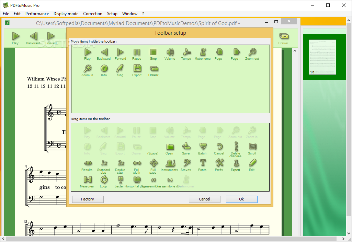Open the Setup menu

click(112, 14)
